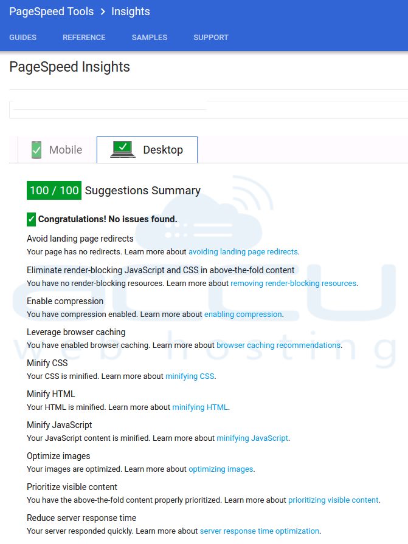Click the 'Reduce server response time' heading
The image size is (408, 544).
tap(81, 518)
